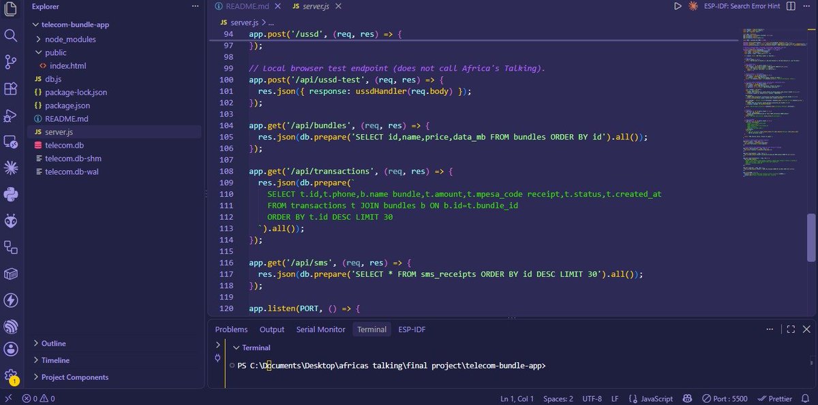Expand the Outline section
818x405 pixels.
(53, 344)
